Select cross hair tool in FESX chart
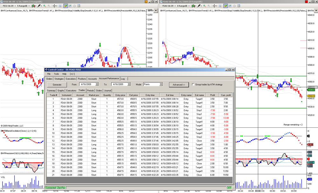Image resolution: width=318 pixels, height=193 pixels. click(x=55, y=6)
